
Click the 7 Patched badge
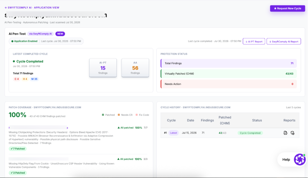tap(18, 149)
